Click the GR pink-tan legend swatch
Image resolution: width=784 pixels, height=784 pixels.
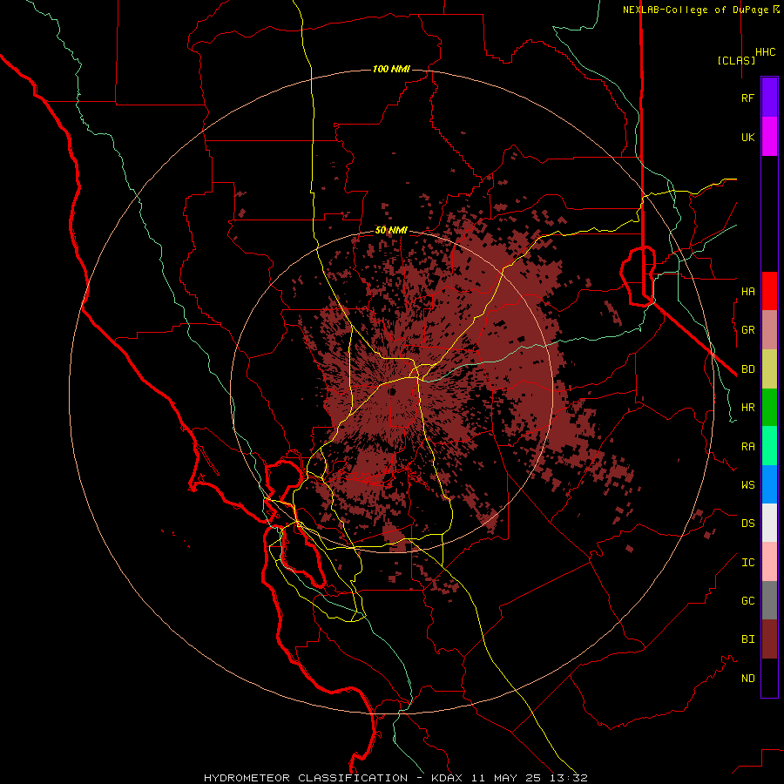click(769, 329)
